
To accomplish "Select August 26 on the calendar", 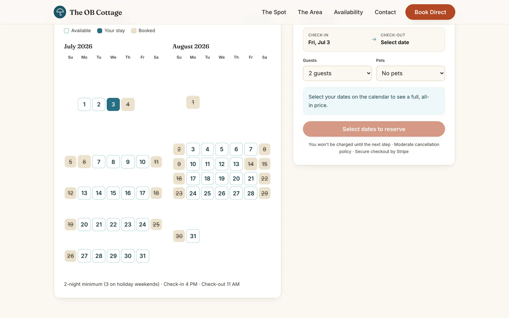I will (x=222, y=193).
